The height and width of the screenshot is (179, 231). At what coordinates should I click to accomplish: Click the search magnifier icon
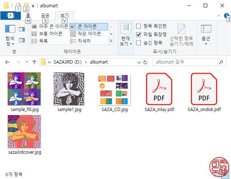[x=221, y=62]
